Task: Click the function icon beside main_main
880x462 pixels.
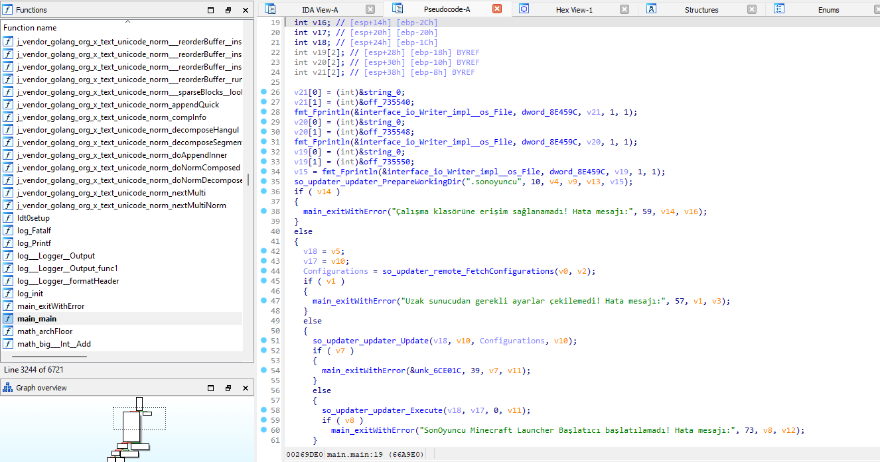Action: [8, 319]
